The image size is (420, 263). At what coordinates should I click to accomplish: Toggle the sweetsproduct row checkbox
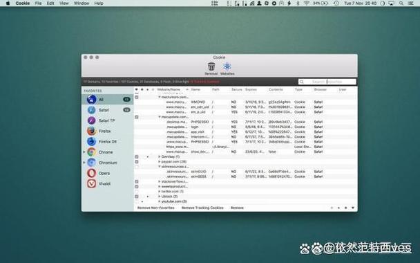point(137,186)
